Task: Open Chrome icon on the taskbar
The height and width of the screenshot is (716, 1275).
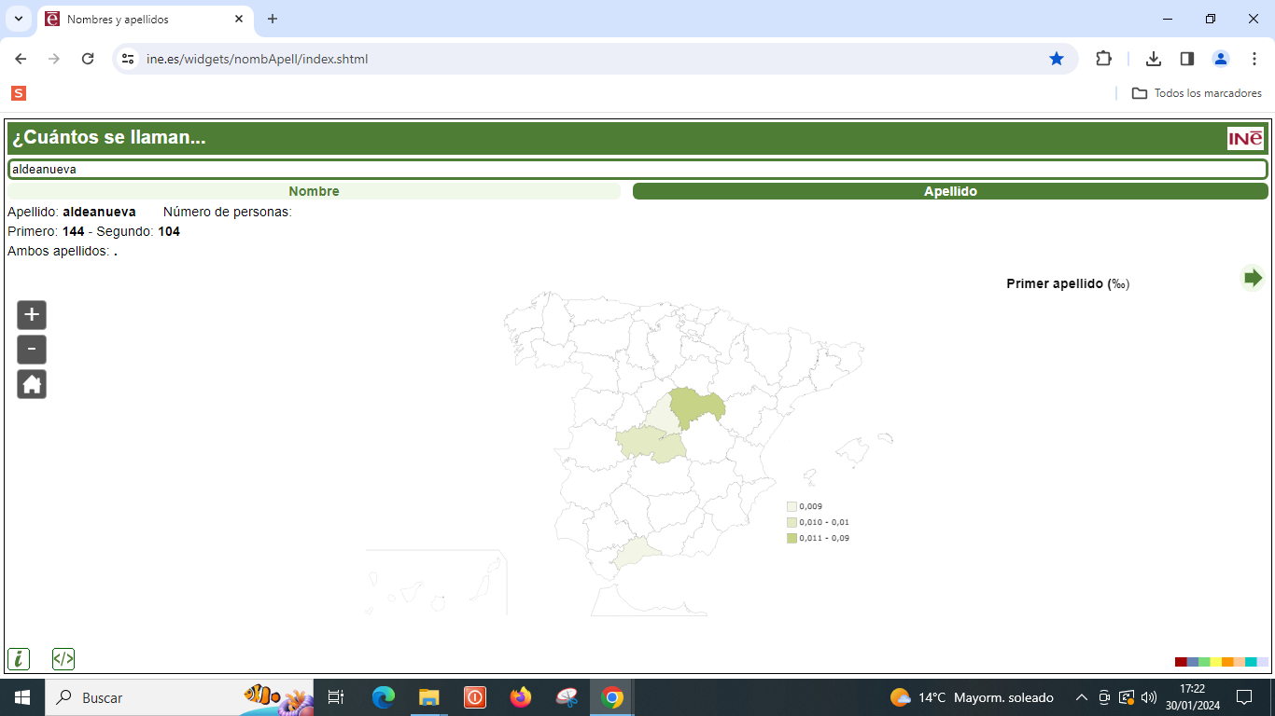Action: pyautogui.click(x=612, y=697)
